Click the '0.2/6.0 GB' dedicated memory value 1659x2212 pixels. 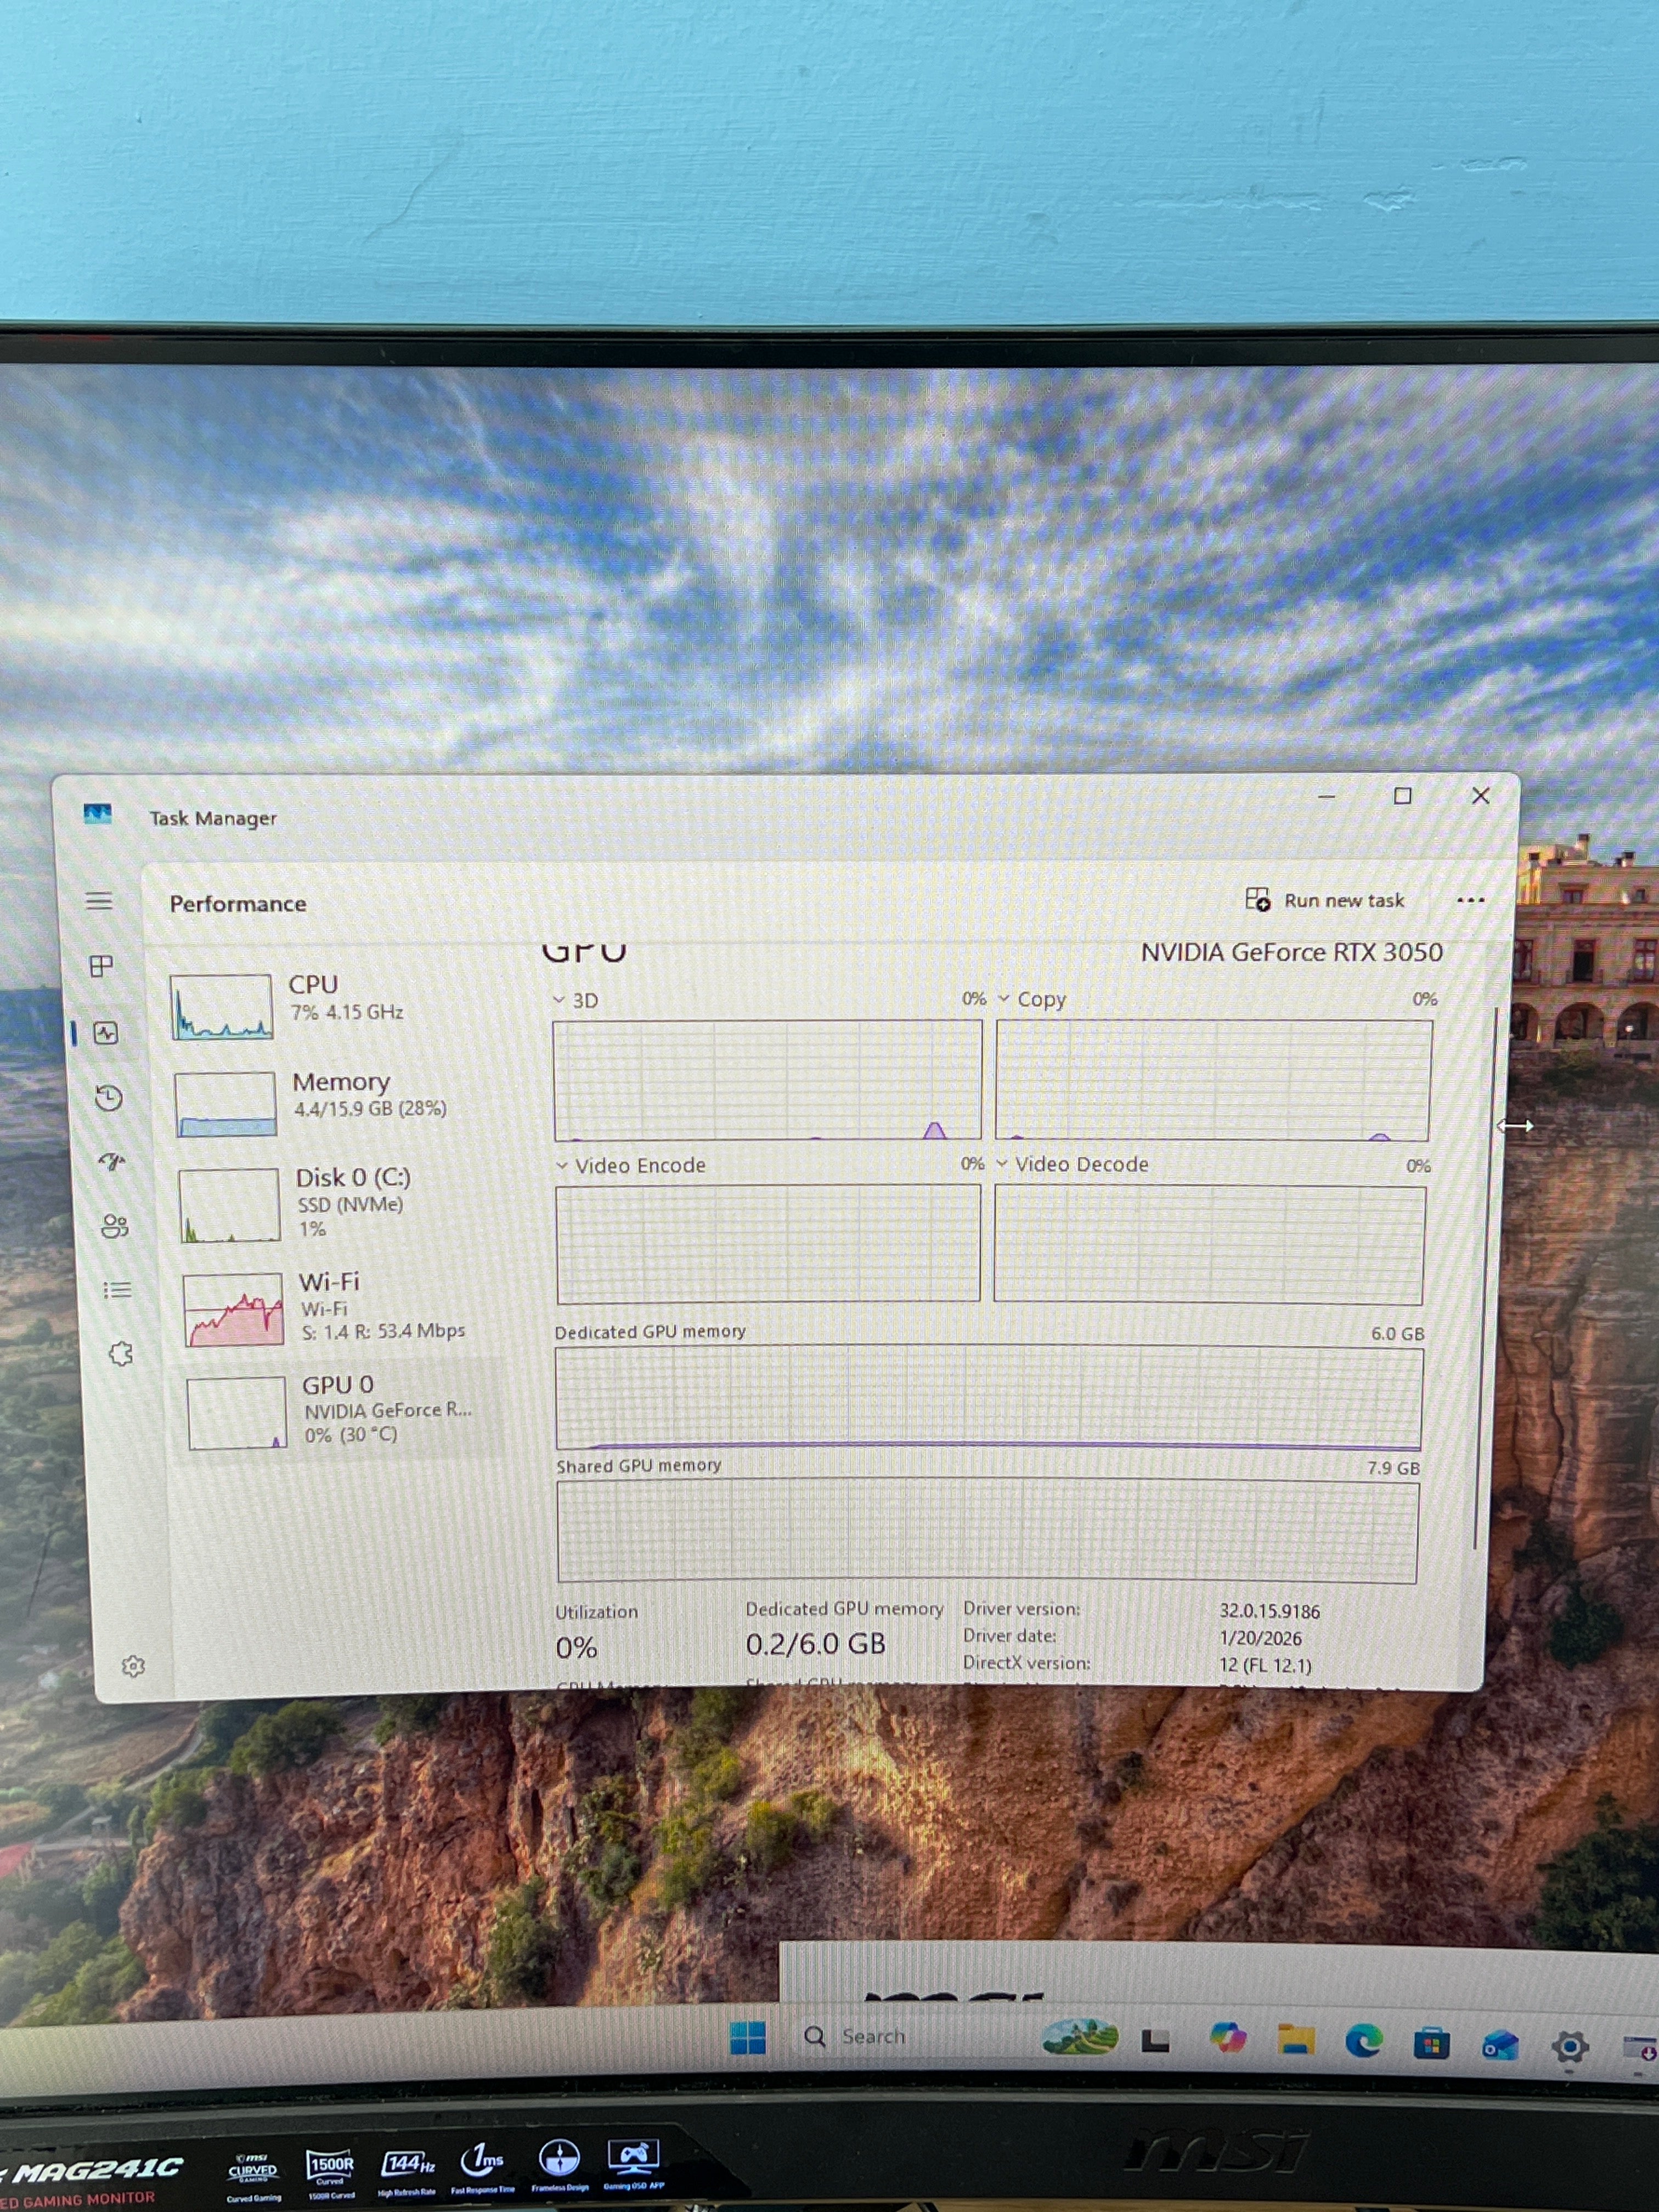(816, 1644)
